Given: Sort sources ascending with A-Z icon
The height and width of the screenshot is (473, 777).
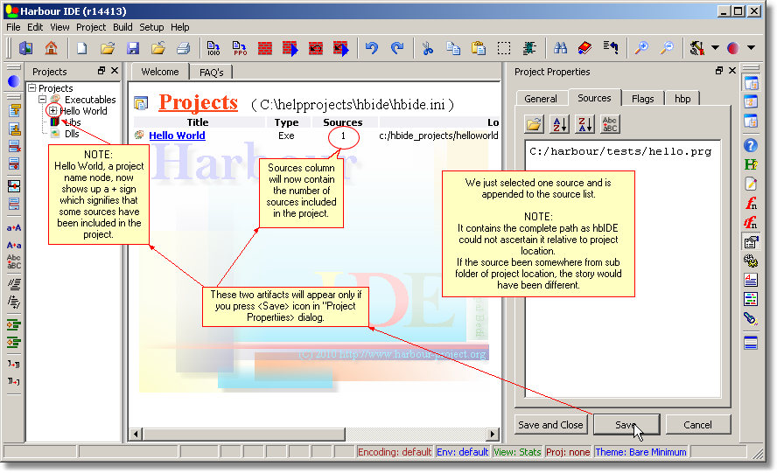Looking at the screenshot, I should click(559, 125).
